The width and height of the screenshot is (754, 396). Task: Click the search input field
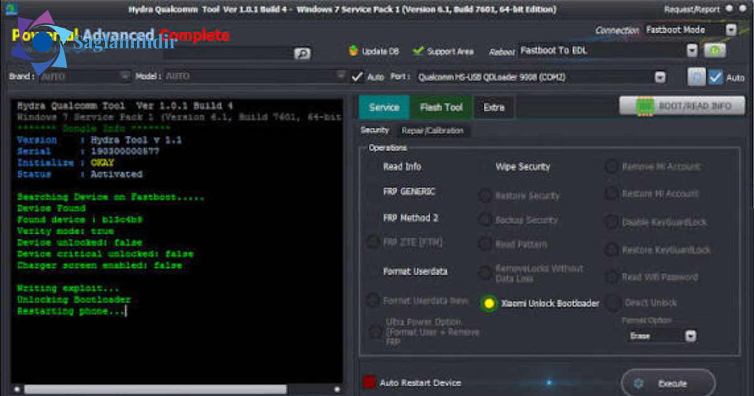tap(229, 53)
